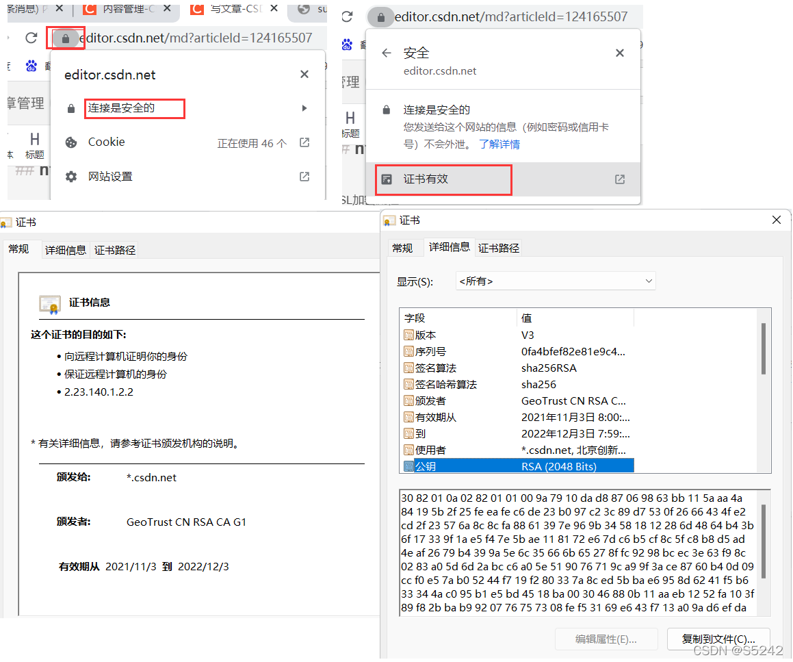Close the right 证书 dialog
Image resolution: width=793 pixels, height=662 pixels.
point(777,220)
